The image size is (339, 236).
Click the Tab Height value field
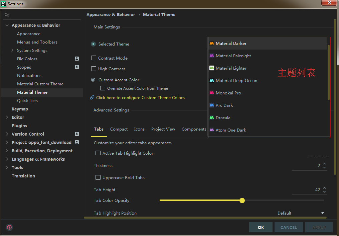[x=307, y=189]
